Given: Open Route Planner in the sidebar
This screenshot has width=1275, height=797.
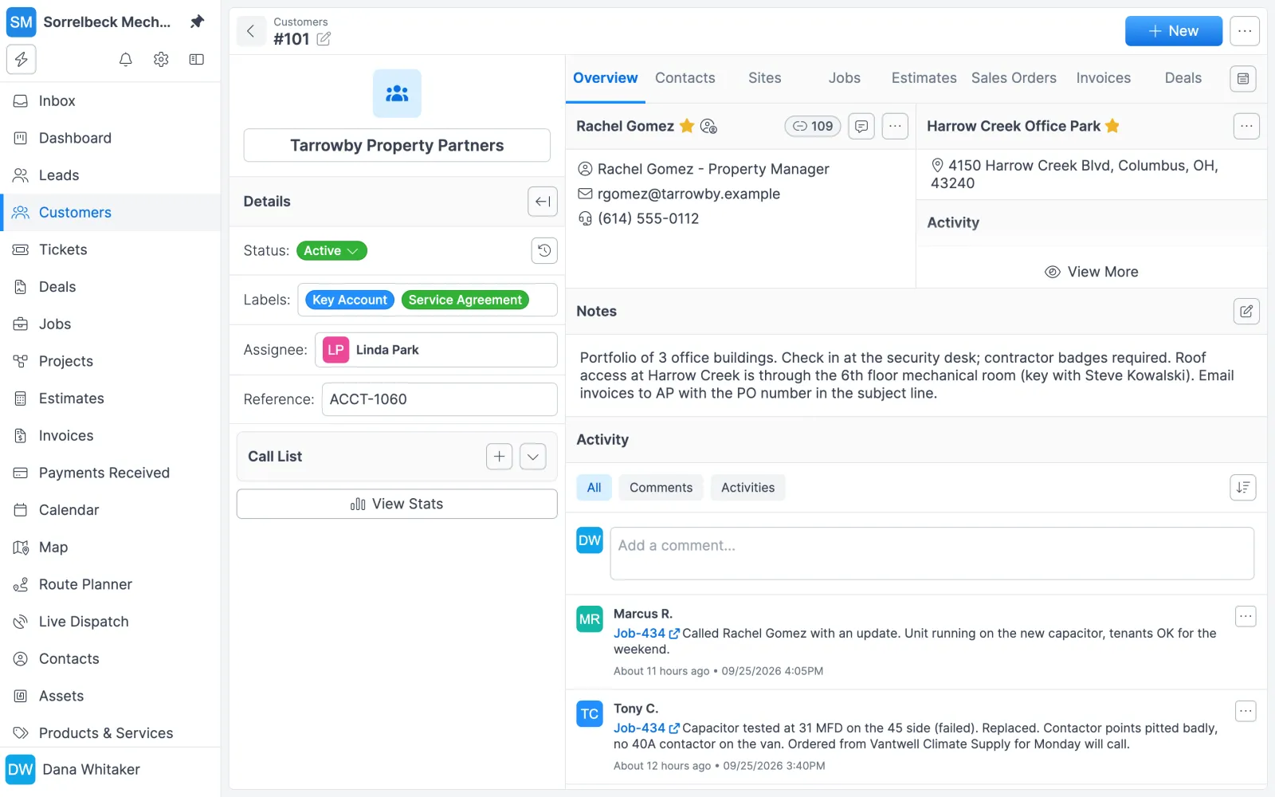Looking at the screenshot, I should pos(111,584).
